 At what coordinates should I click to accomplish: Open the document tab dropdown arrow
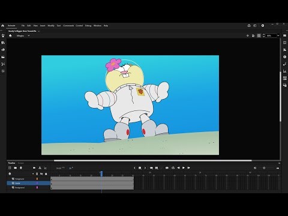39,31
